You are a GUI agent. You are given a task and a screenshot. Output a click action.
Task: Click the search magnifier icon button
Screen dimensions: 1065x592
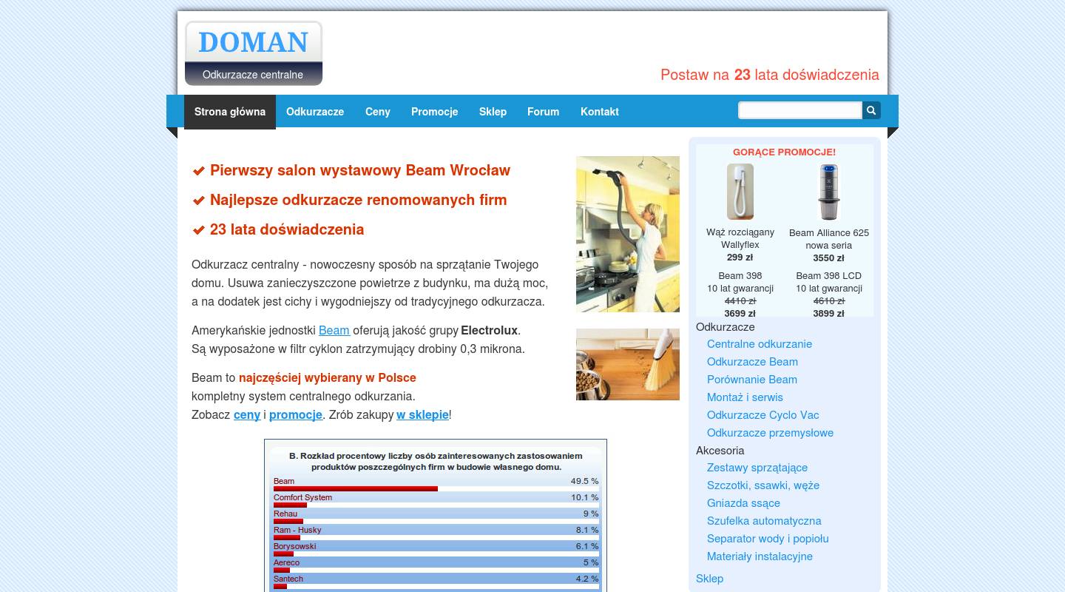pos(871,110)
